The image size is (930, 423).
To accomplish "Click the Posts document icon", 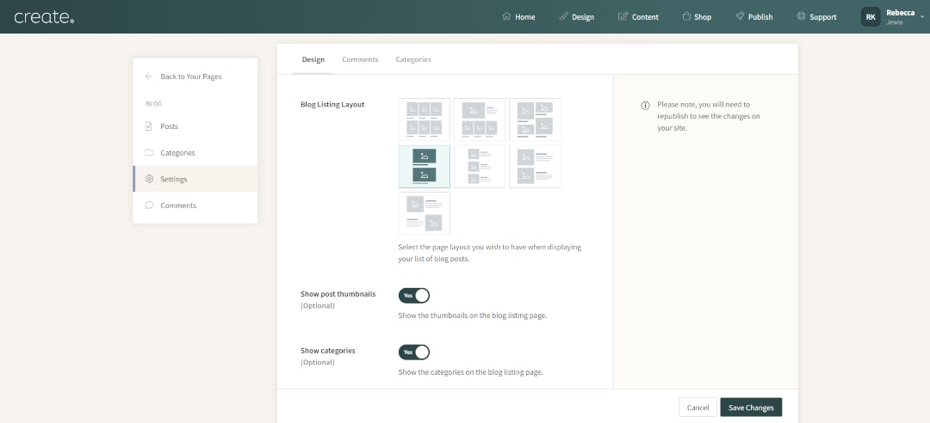I will [149, 126].
